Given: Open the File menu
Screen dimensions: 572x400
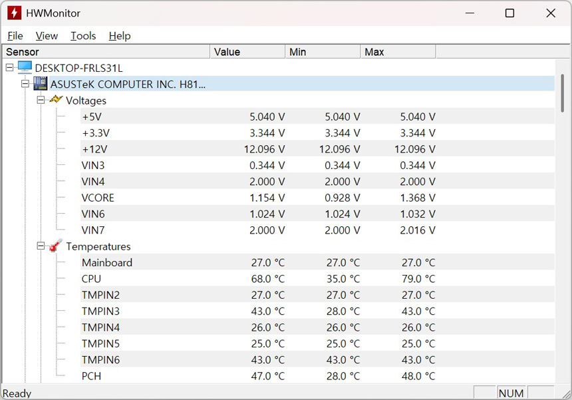Looking at the screenshot, I should [x=15, y=36].
